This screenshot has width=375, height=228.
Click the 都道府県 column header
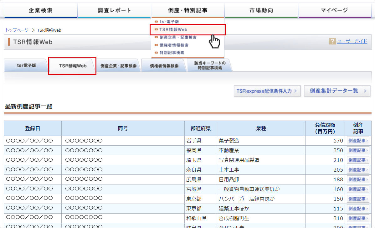(x=201, y=128)
